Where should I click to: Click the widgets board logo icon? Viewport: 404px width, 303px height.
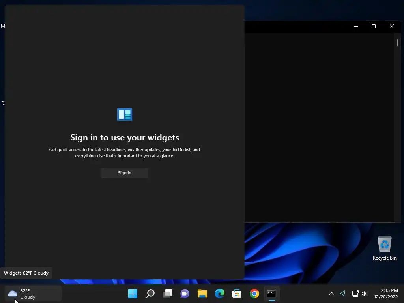point(125,114)
